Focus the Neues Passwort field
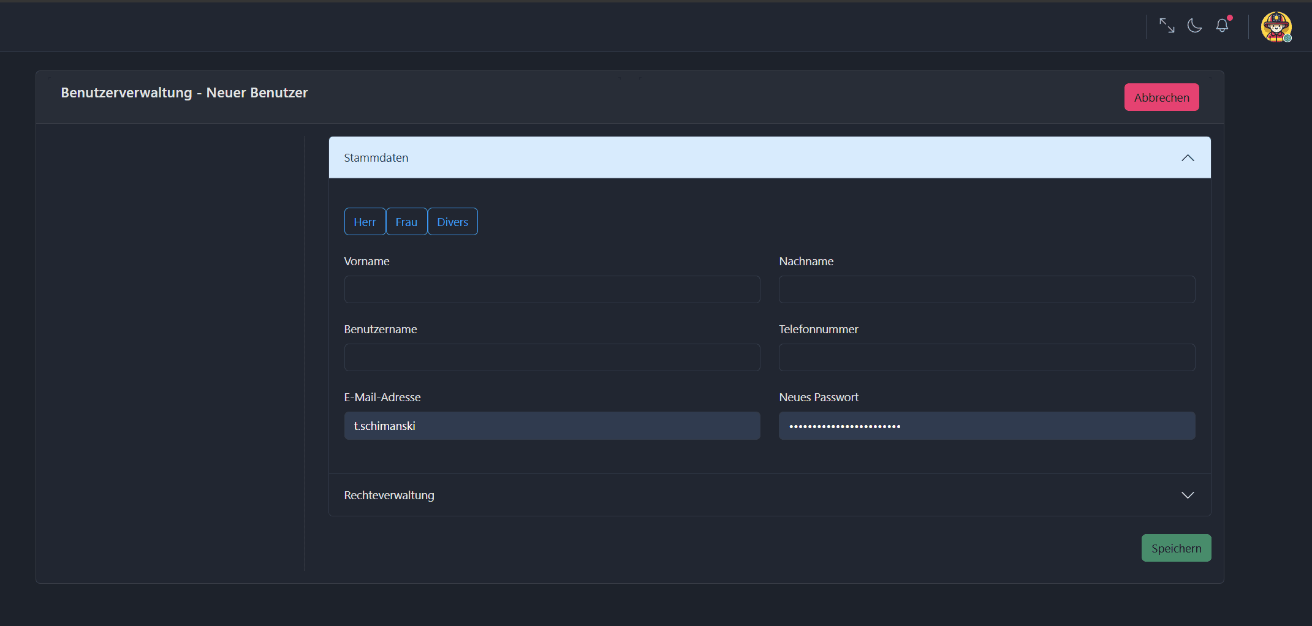Image resolution: width=1312 pixels, height=626 pixels. click(987, 426)
